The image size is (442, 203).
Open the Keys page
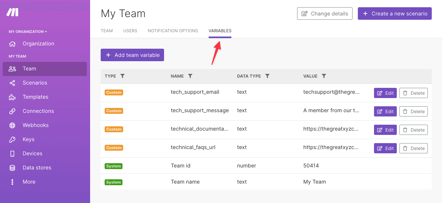[29, 139]
